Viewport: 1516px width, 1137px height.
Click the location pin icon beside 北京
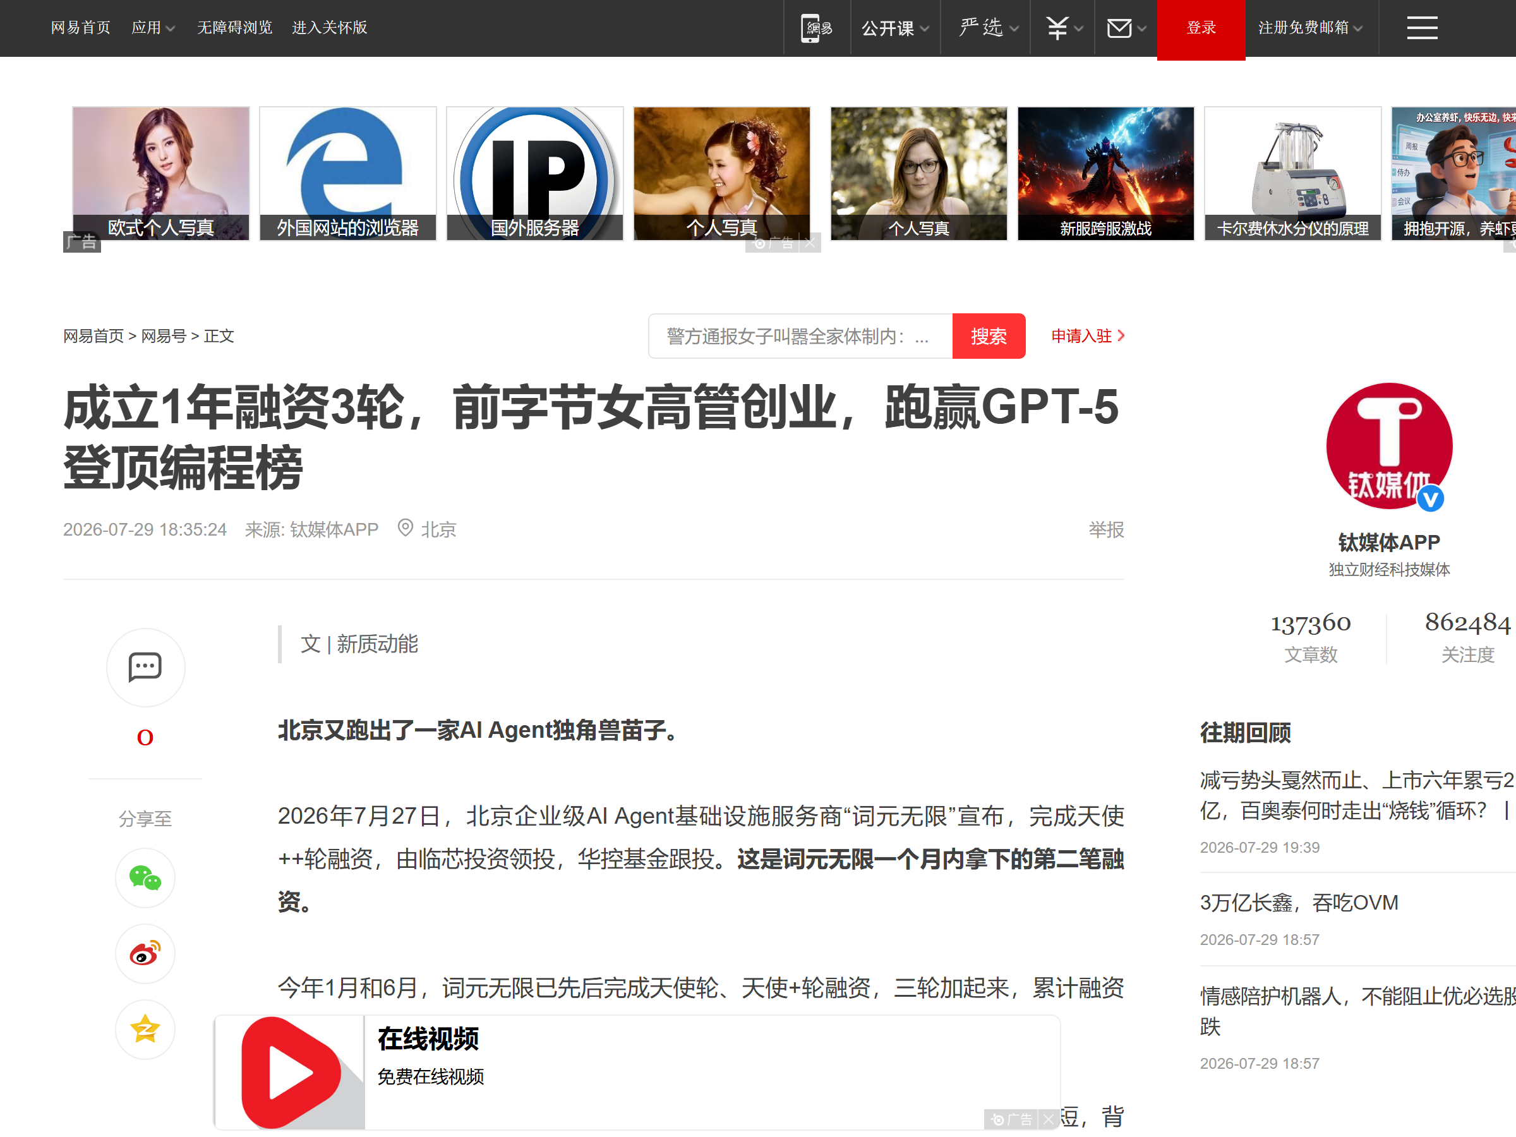click(x=406, y=527)
